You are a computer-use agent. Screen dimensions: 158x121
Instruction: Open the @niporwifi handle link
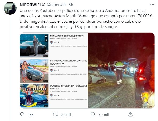tap(56, 5)
